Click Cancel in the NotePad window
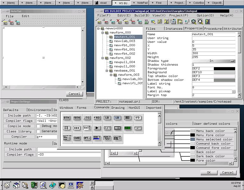Image resolution: width=244 pixels, height=190 pixels. 74,94
